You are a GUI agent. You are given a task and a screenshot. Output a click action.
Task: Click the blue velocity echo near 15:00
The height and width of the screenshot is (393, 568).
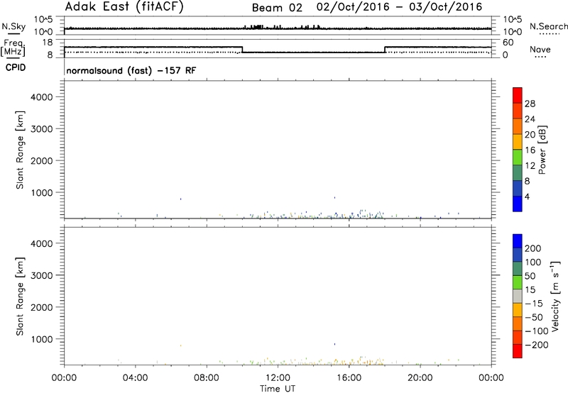(334, 344)
